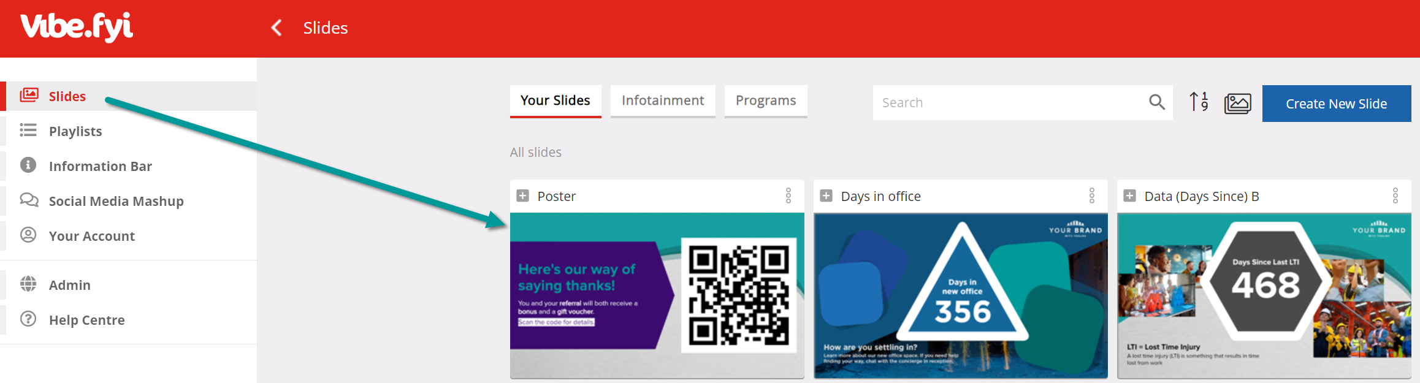1420x383 pixels.
Task: Change slide sort order
Action: tap(1199, 102)
